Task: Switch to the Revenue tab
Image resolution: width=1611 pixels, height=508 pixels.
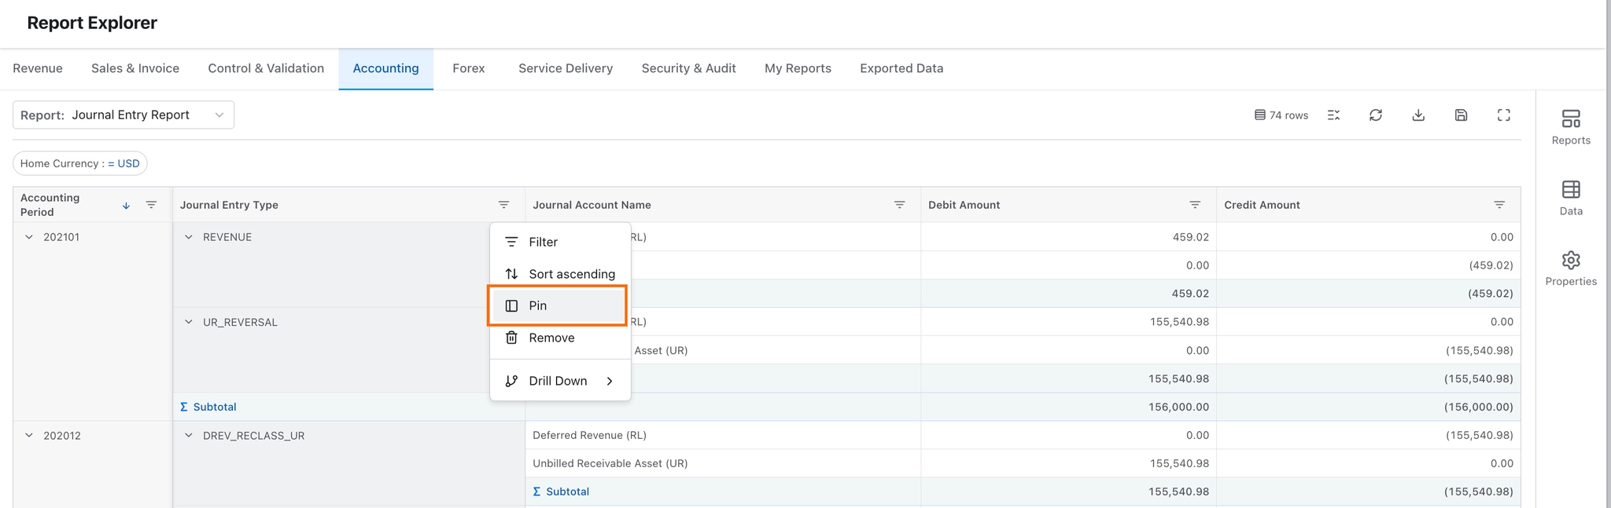Action: click(38, 68)
